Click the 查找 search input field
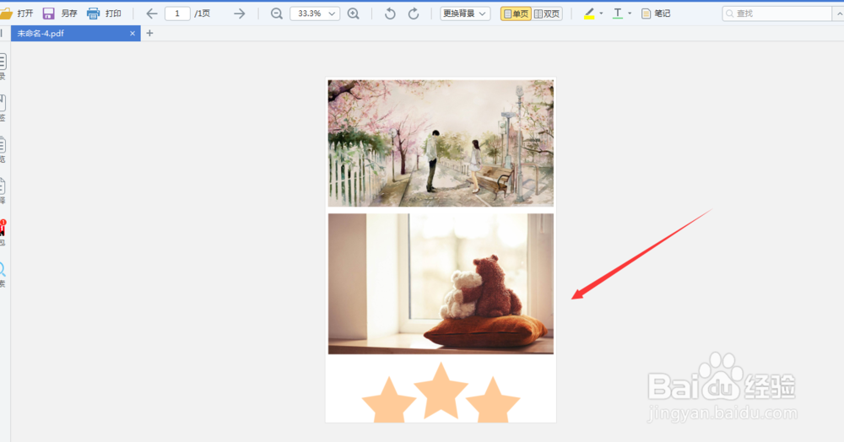Screen dimensions: 844x442 (776, 13)
